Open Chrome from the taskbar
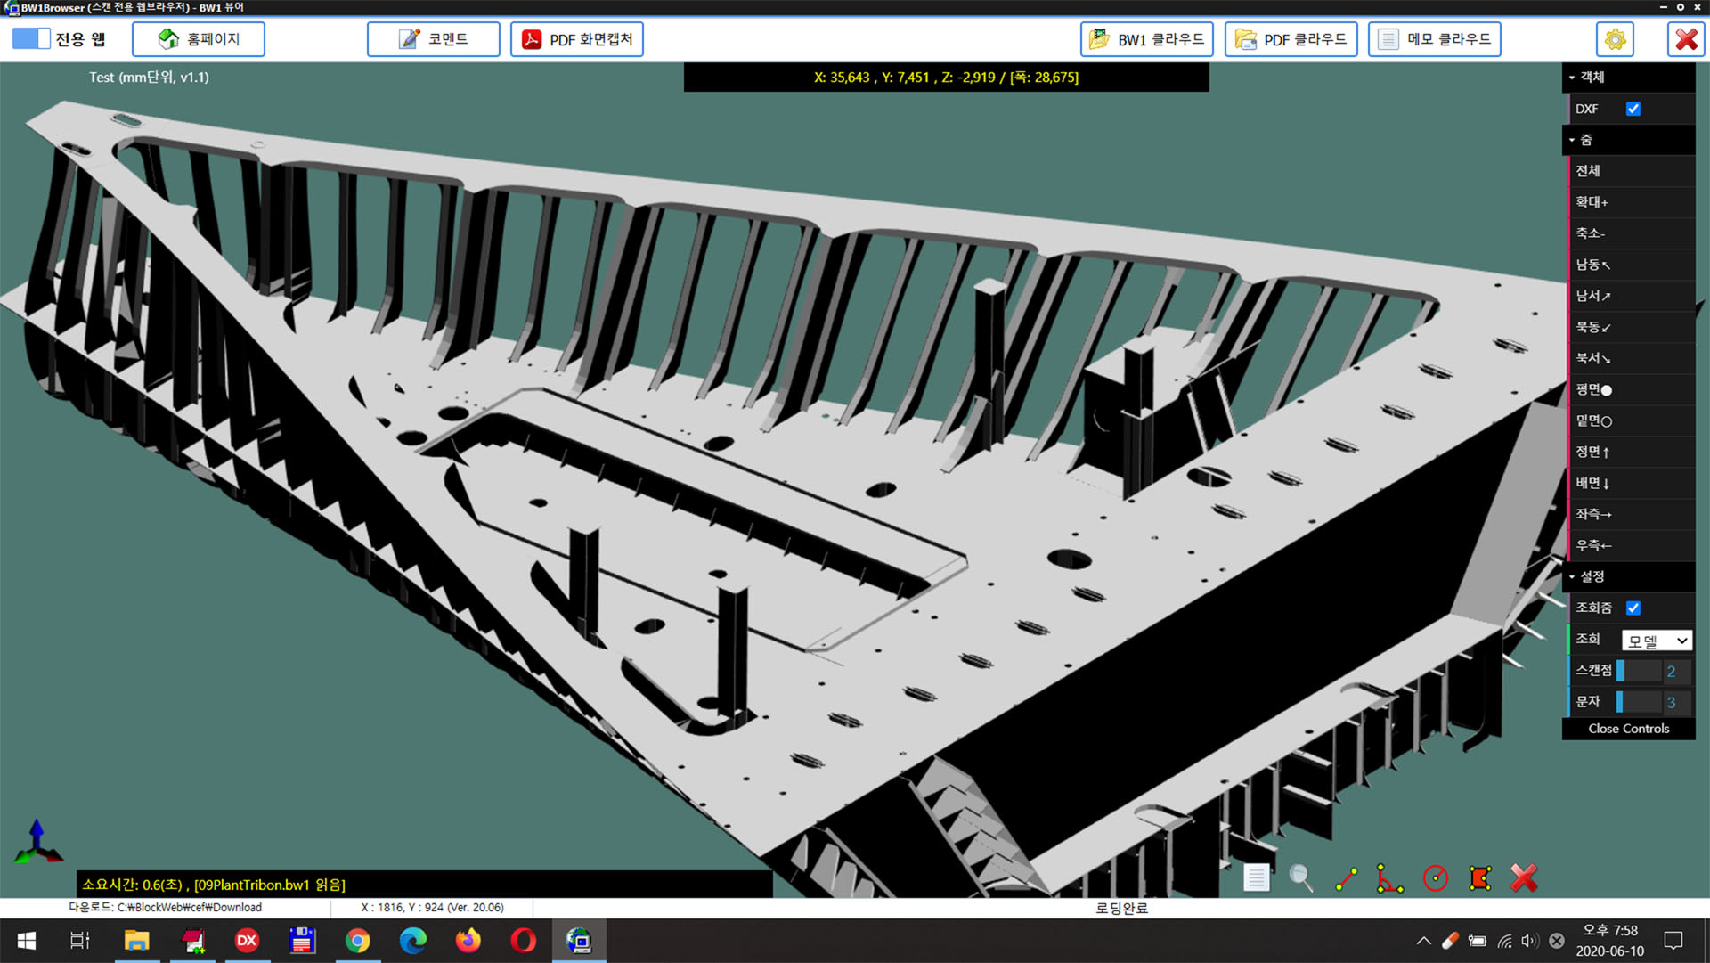The image size is (1710, 963). (357, 941)
